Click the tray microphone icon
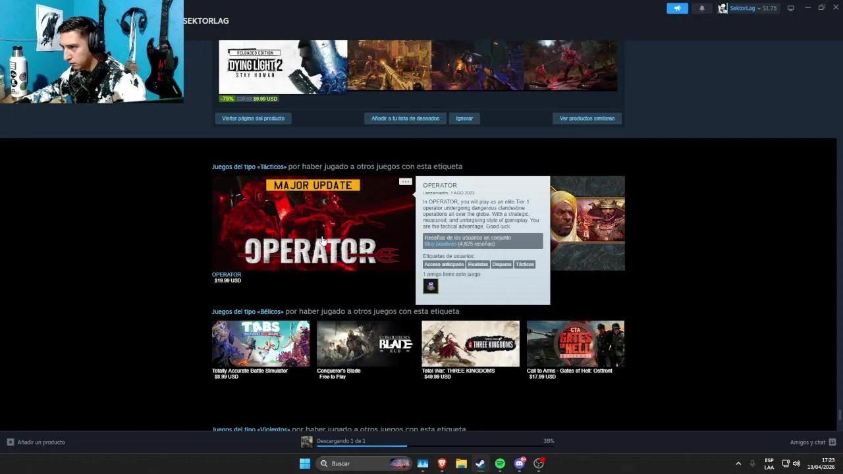The width and height of the screenshot is (843, 474). 752,463
